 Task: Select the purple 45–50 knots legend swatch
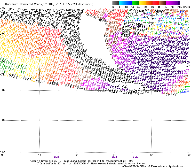(176, 3)
